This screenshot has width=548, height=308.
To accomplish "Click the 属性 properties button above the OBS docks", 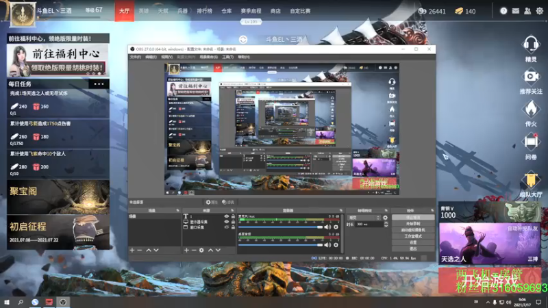I will pos(212,202).
